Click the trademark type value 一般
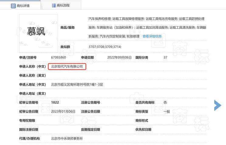This screenshot has width=226, height=145. [x=167, y=111]
